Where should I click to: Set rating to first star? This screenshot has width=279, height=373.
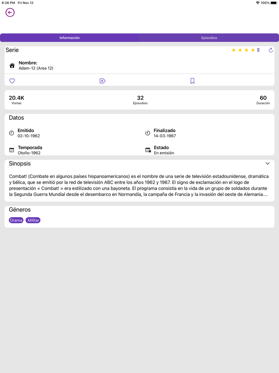point(234,50)
